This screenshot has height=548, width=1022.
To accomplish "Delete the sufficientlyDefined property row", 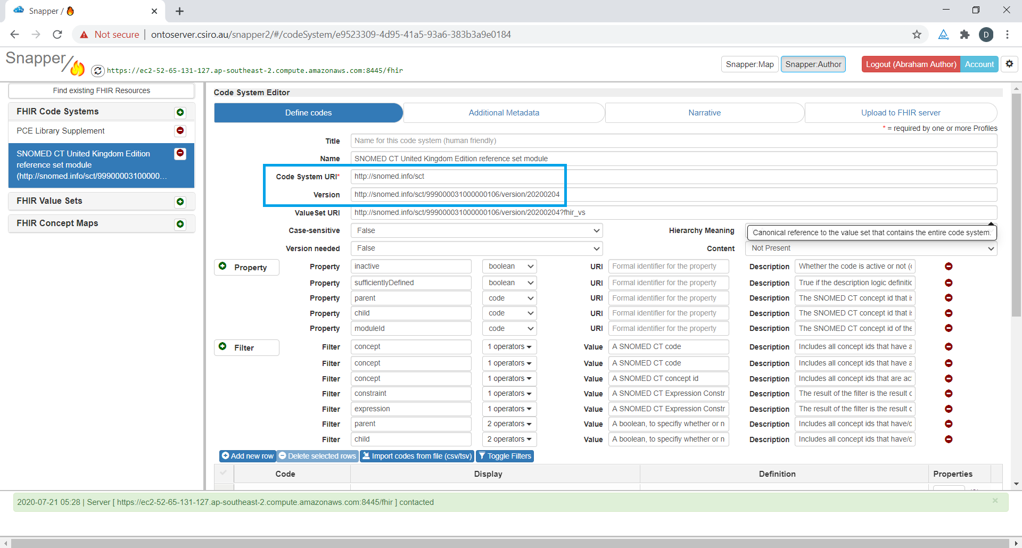I will 949,283.
